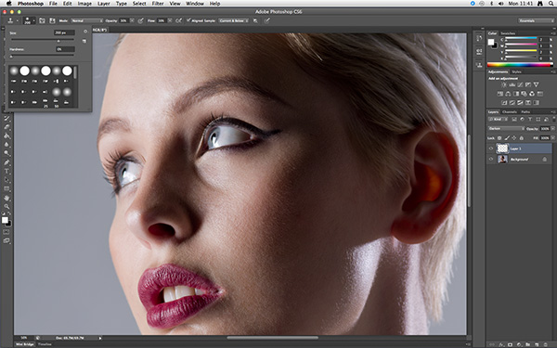Toggle layer filter on/off switch
Viewport: 557px width, 348px height.
[x=553, y=120]
